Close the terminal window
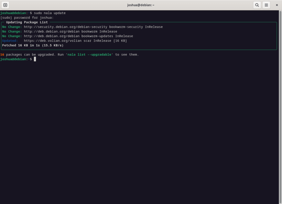The image size is (282, 204). coord(277,5)
